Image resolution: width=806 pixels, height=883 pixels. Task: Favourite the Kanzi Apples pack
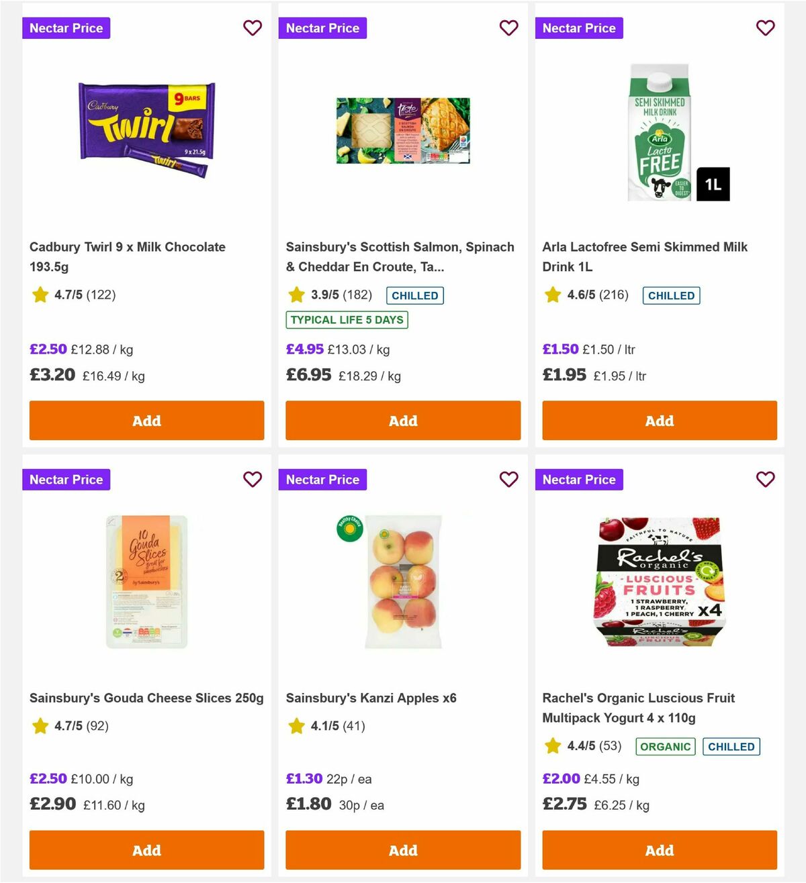pyautogui.click(x=509, y=480)
